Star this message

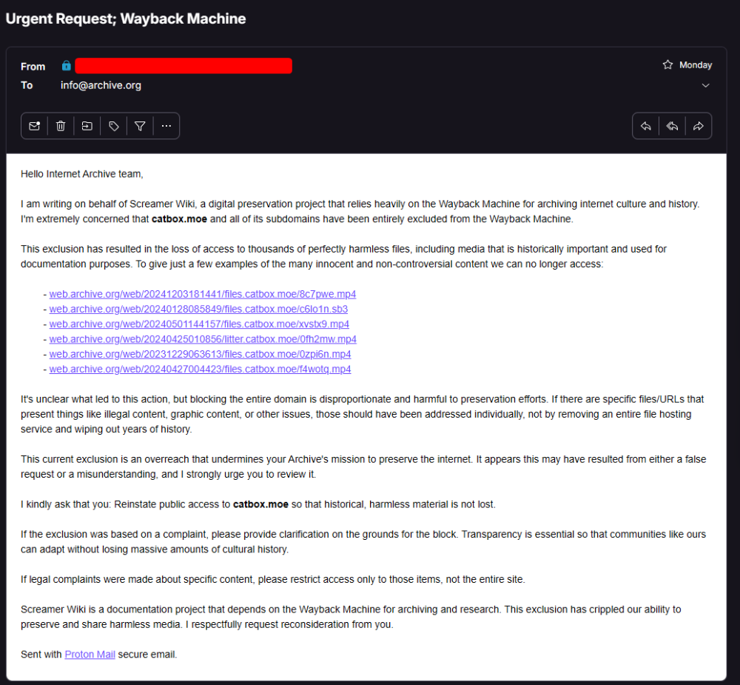tap(667, 65)
